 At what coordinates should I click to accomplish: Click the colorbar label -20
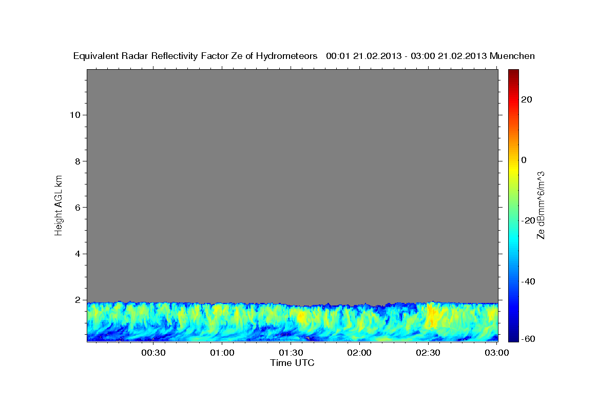(x=528, y=220)
